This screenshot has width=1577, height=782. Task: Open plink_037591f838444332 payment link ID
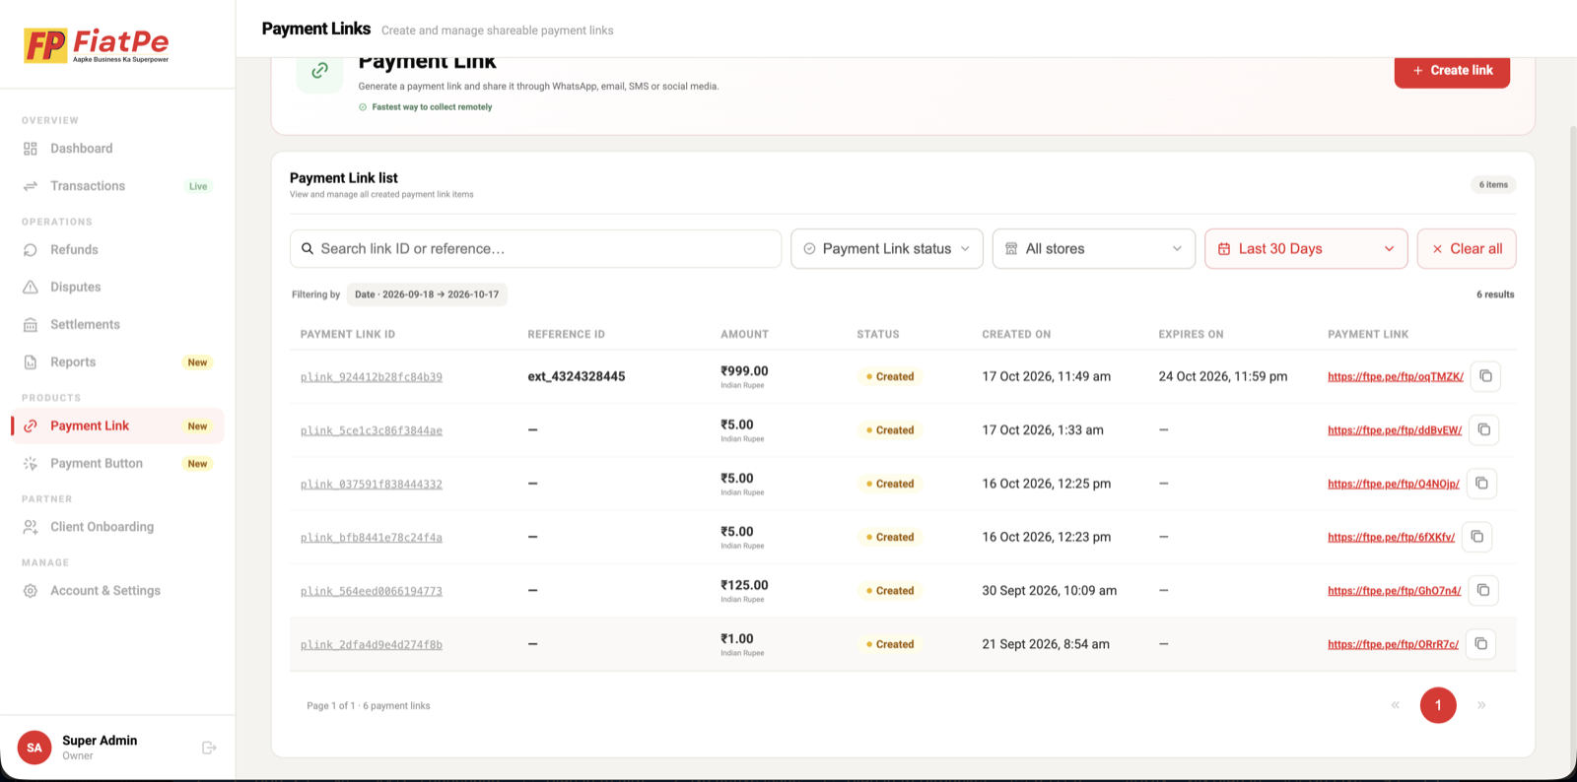pyautogui.click(x=372, y=485)
